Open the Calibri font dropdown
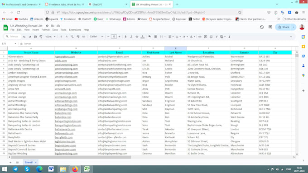308x173 pixels. tap(96, 37)
